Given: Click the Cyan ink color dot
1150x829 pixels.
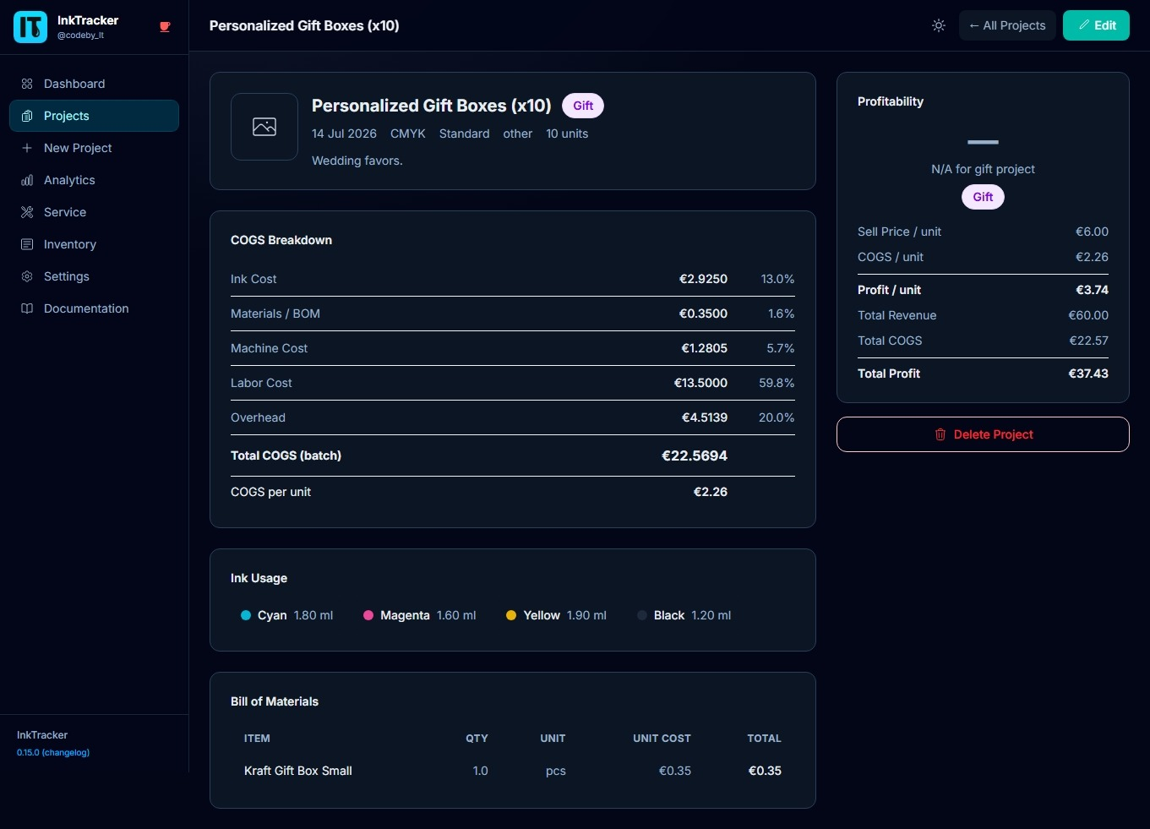Looking at the screenshot, I should click(246, 615).
